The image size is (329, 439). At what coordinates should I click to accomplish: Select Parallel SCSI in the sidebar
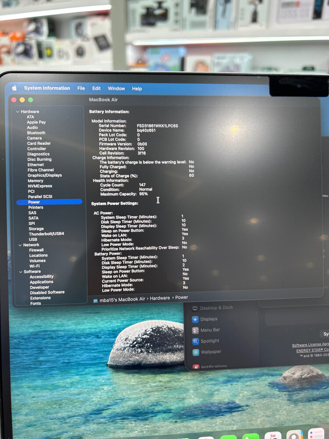(40, 197)
